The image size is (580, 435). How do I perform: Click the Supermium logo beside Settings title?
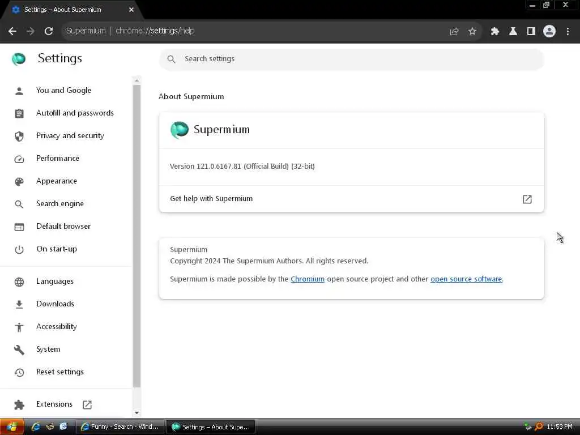[19, 58]
